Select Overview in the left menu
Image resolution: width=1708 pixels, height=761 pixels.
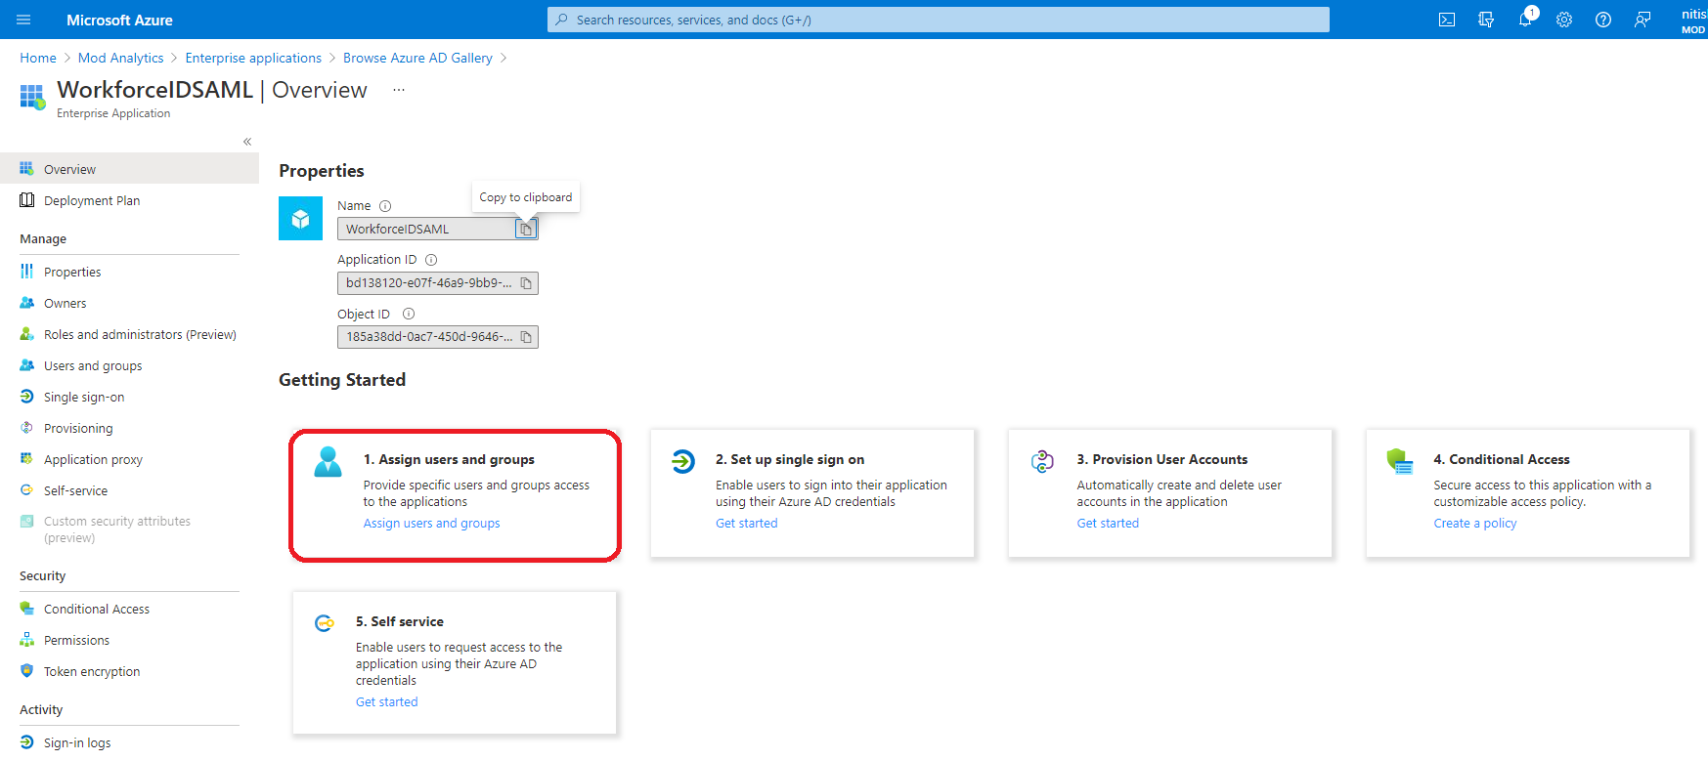click(x=129, y=169)
